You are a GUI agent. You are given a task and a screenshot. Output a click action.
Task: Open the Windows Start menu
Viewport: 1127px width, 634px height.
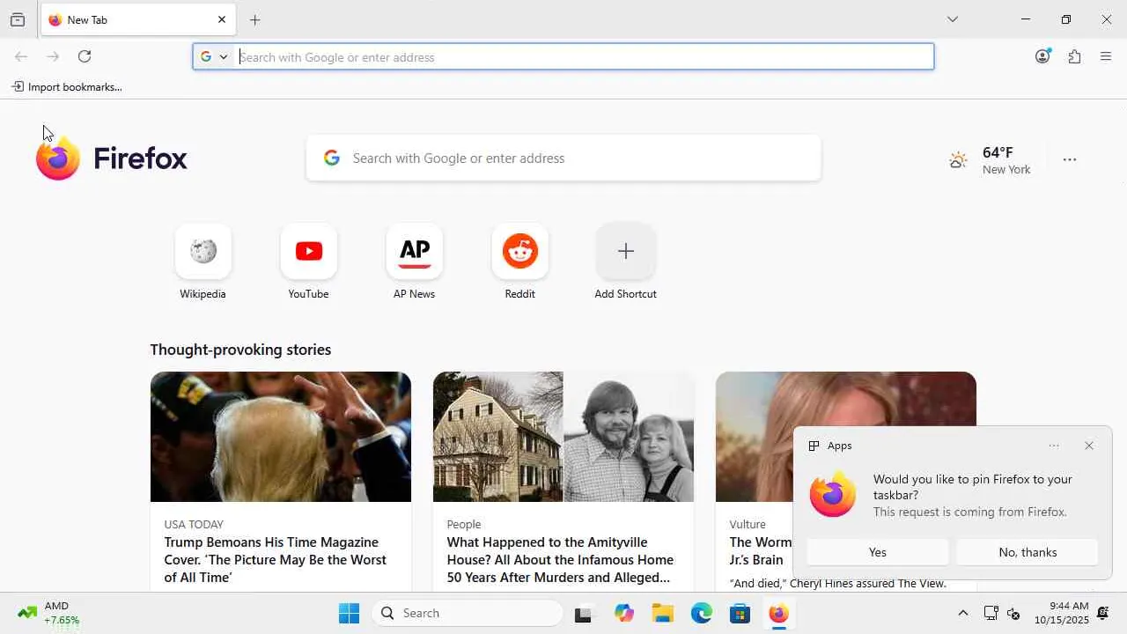coord(350,613)
